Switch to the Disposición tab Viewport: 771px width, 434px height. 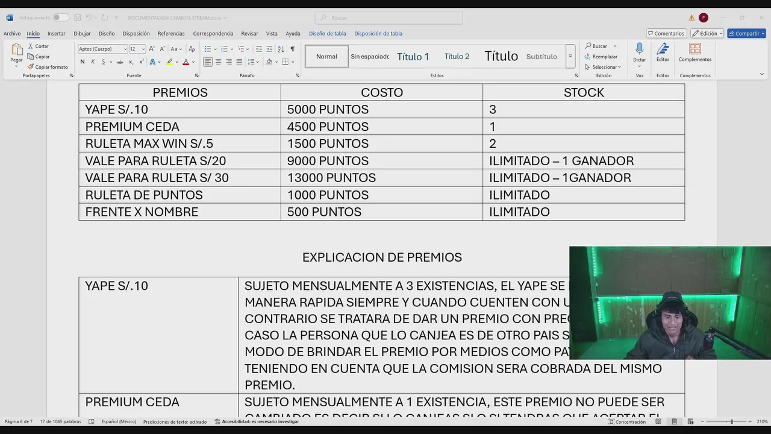(136, 34)
